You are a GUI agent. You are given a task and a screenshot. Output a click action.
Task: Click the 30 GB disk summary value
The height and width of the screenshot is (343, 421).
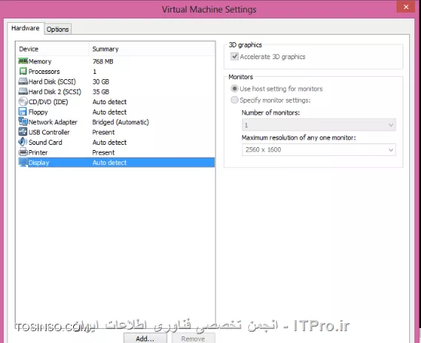point(100,81)
